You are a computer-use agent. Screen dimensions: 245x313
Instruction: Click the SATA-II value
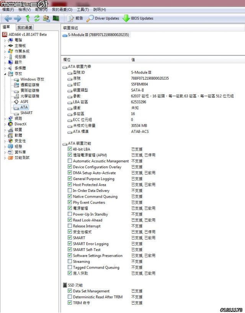pyautogui.click(x=137, y=90)
